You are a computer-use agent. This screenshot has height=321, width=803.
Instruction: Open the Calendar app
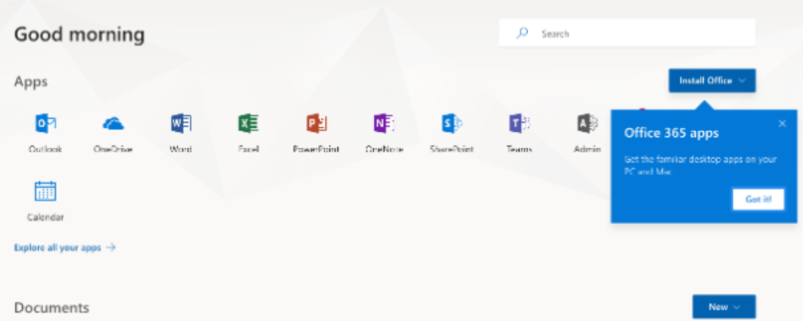45,201
